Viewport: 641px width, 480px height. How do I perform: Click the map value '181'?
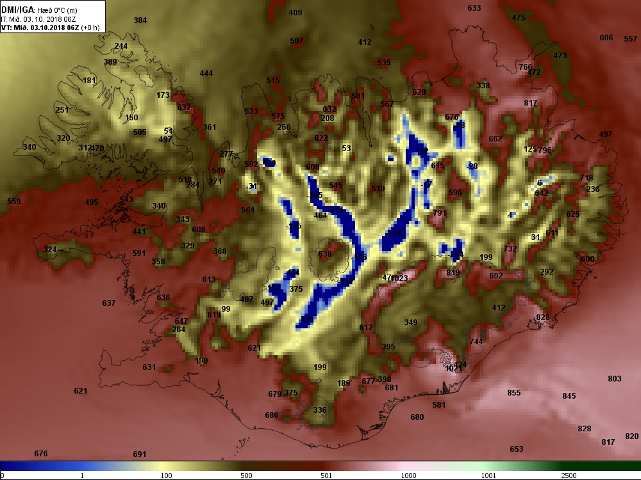pos(89,81)
